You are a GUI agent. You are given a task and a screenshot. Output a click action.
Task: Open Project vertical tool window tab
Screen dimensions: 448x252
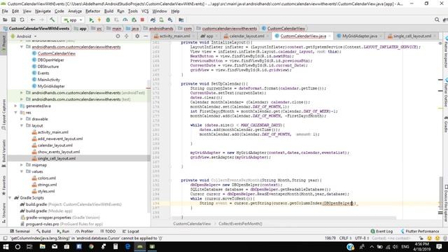[3, 43]
